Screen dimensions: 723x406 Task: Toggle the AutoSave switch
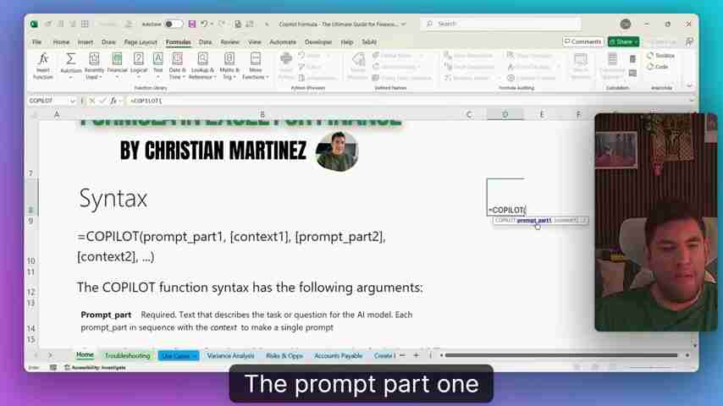tap(174, 24)
